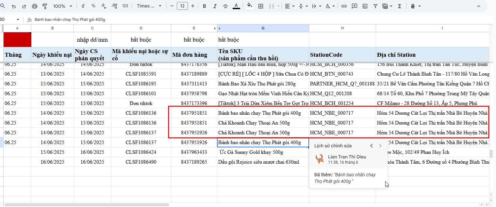Viewport: 496px width, 207px height.
Task: Select cell 'Bánh Bao Xá Xíu Thọ Phát gói 280g'
Action: (263, 84)
